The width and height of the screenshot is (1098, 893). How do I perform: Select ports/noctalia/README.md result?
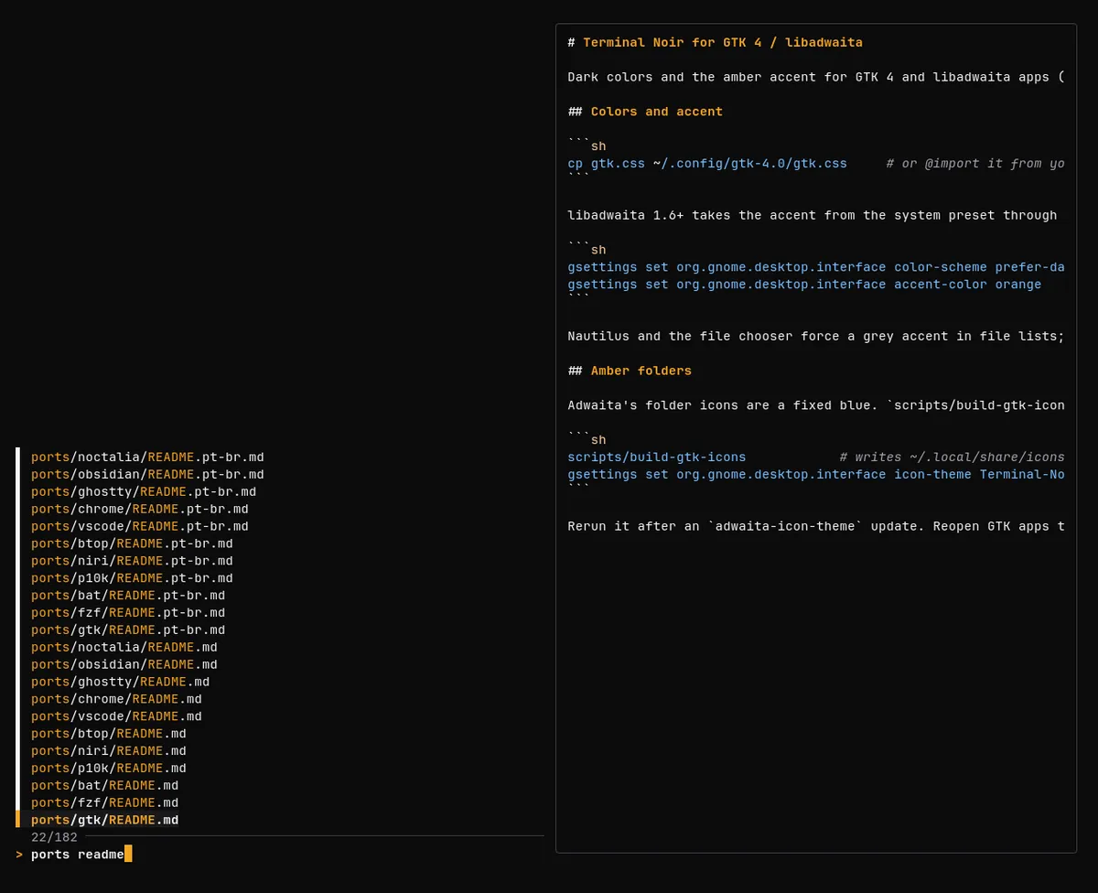[124, 647]
